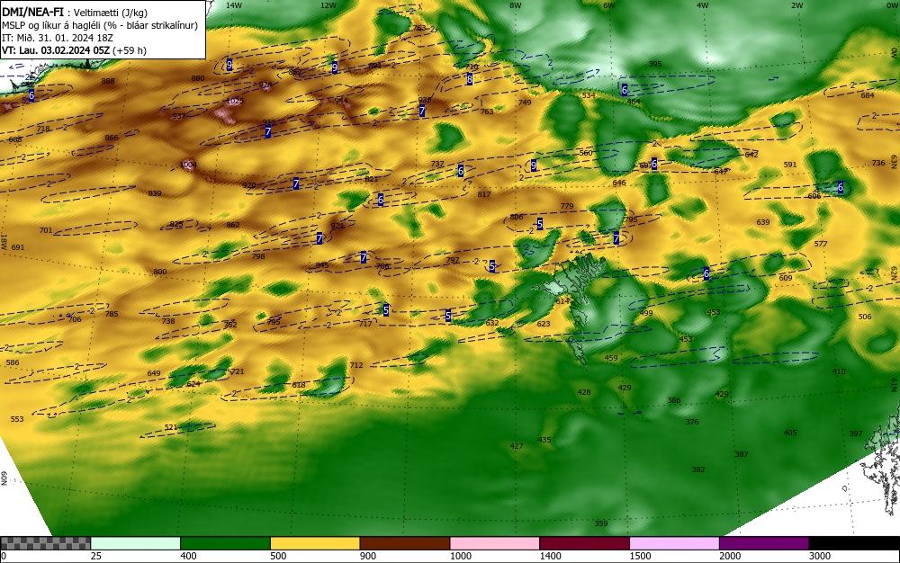Click the '1025' CAPE value
Image resolution: width=900 pixels, height=563 pixels.
(235, 102)
